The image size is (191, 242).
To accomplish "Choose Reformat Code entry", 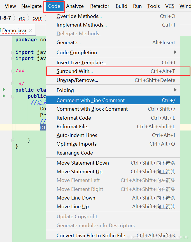I will coord(113,118).
